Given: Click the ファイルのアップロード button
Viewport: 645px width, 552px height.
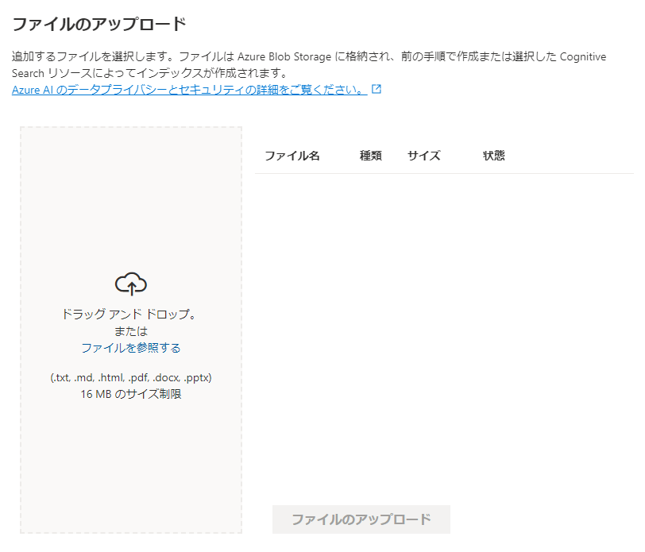Looking at the screenshot, I should 361,519.
